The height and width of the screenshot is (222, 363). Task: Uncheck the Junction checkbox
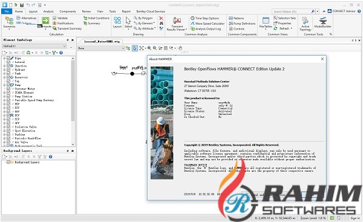[x=8, y=66]
